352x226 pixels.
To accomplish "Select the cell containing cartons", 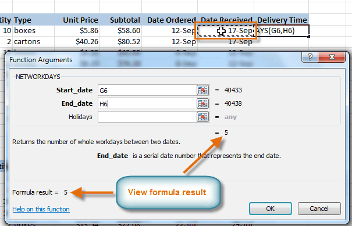I will pos(33,41).
